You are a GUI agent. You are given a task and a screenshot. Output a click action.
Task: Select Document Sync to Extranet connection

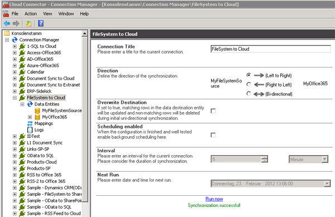(54, 85)
